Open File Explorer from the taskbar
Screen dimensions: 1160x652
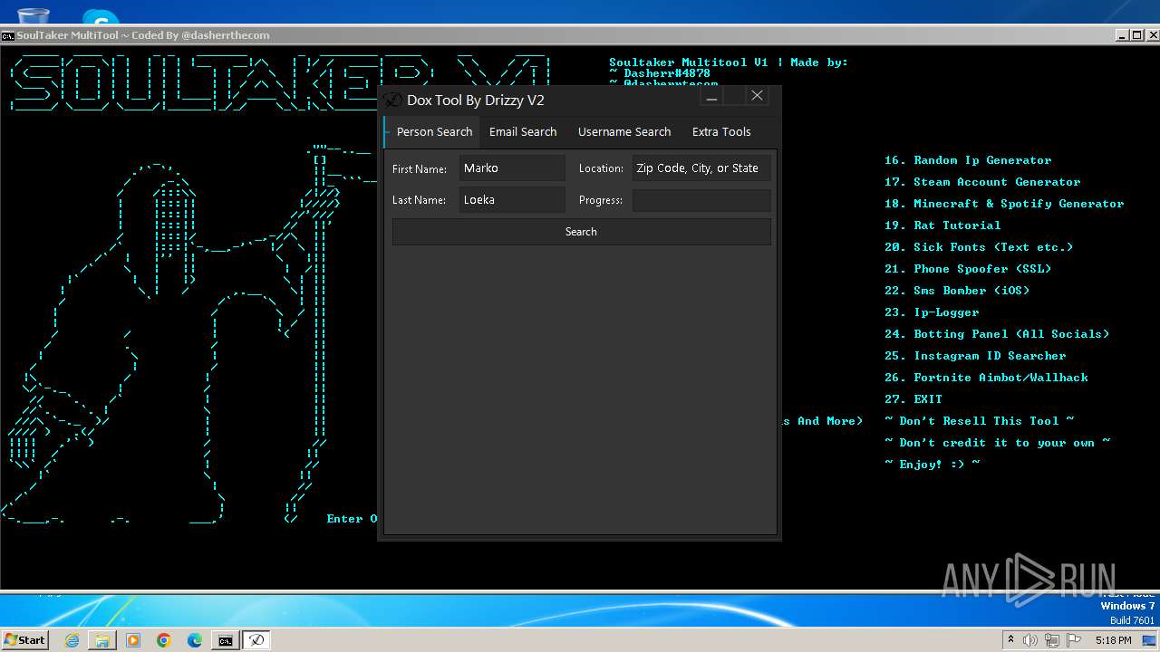coord(102,640)
